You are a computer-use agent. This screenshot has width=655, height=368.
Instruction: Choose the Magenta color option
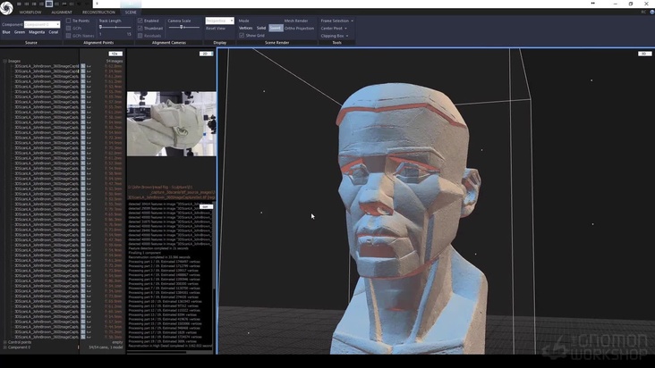[37, 32]
